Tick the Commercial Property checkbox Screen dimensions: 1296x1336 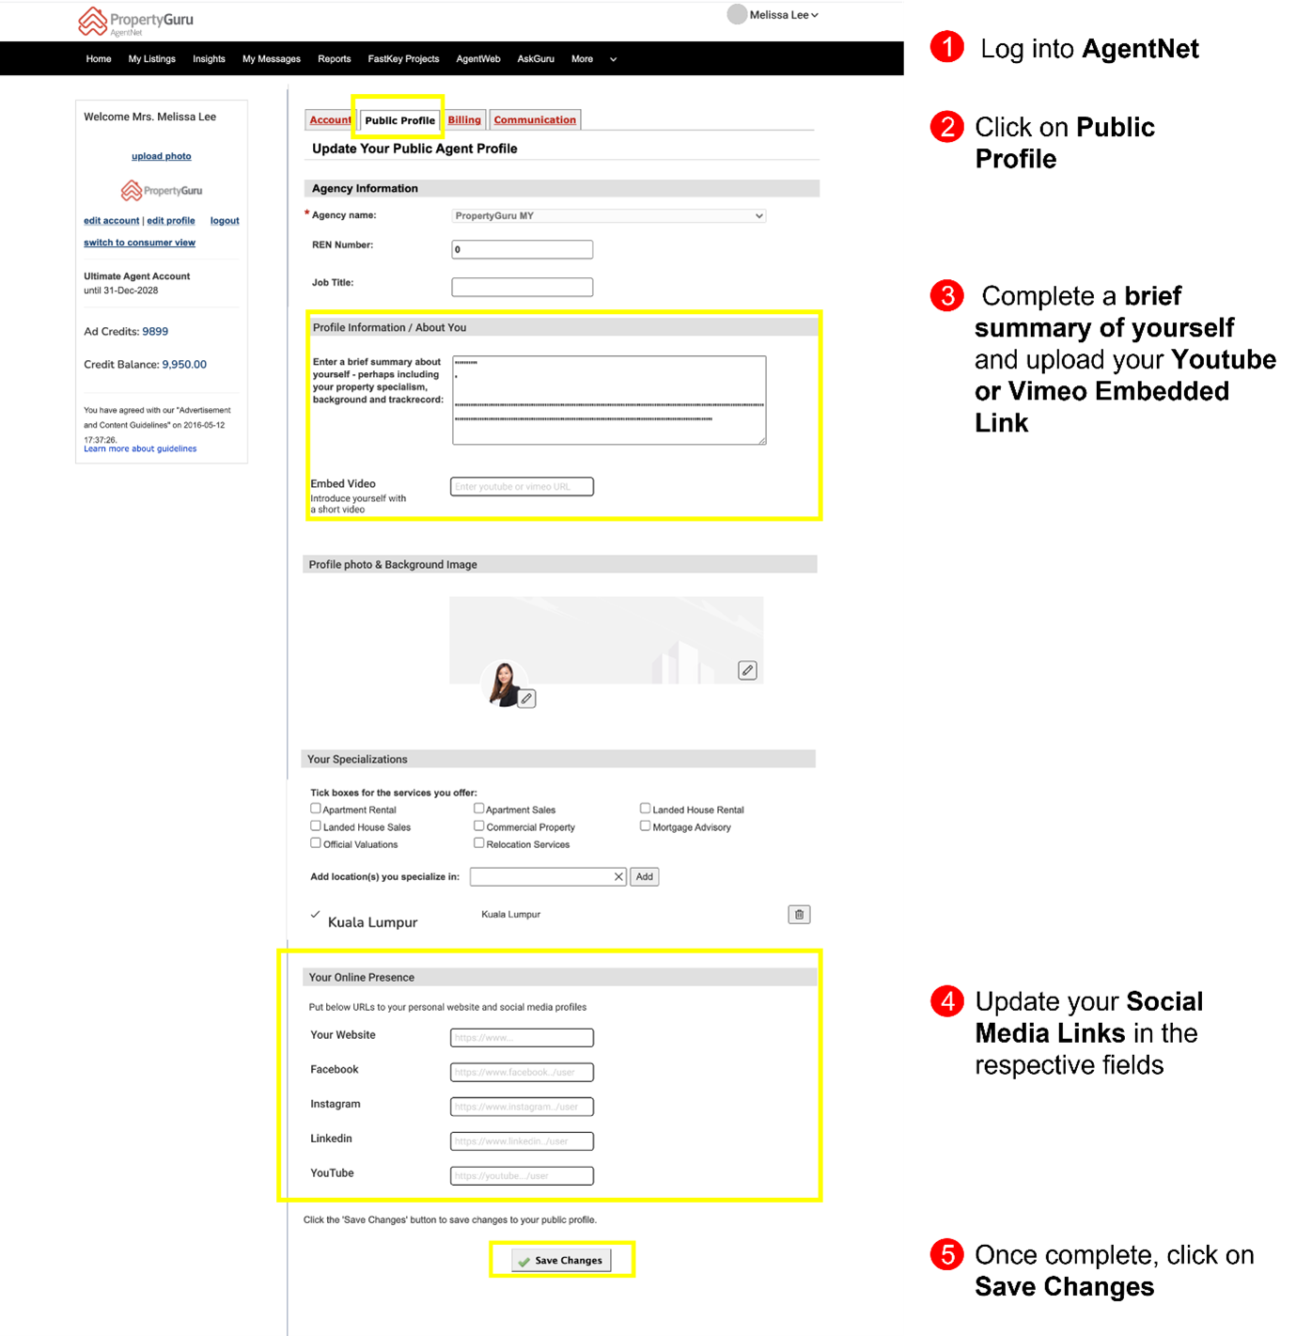[x=479, y=826]
